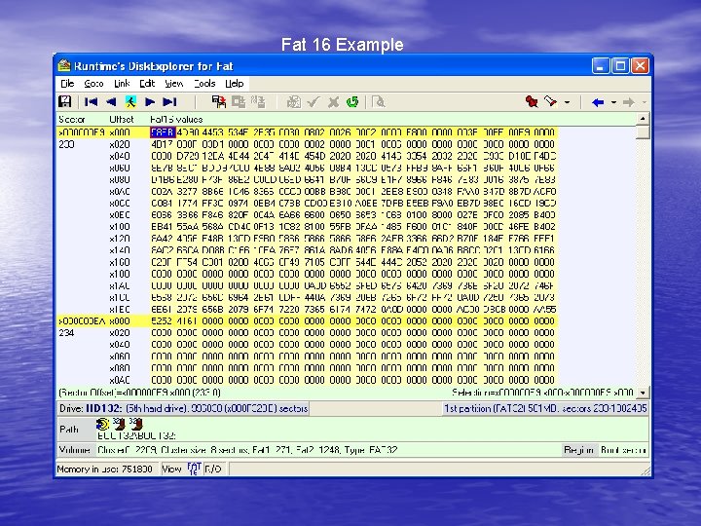Screen dimensions: 701x526
Task: Click the third boot icon in Path row
Action: (x=136, y=424)
